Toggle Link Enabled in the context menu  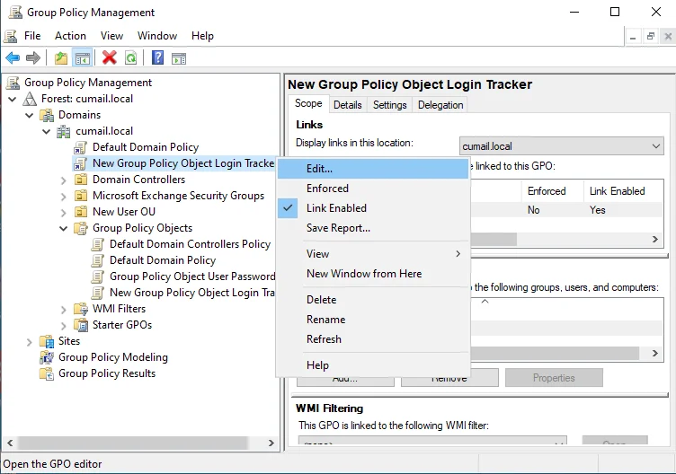[373, 208]
